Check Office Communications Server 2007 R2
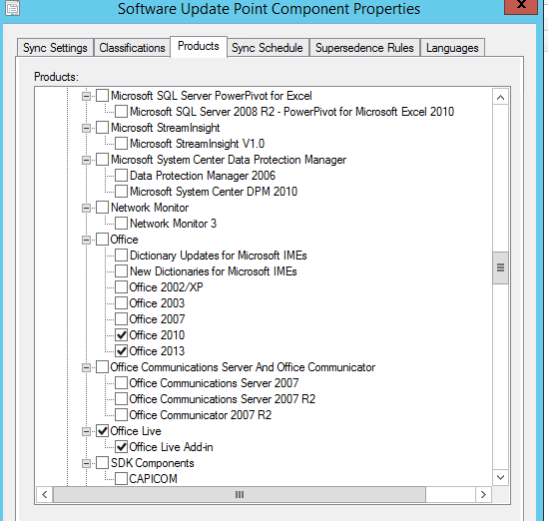548x521 pixels. point(121,399)
